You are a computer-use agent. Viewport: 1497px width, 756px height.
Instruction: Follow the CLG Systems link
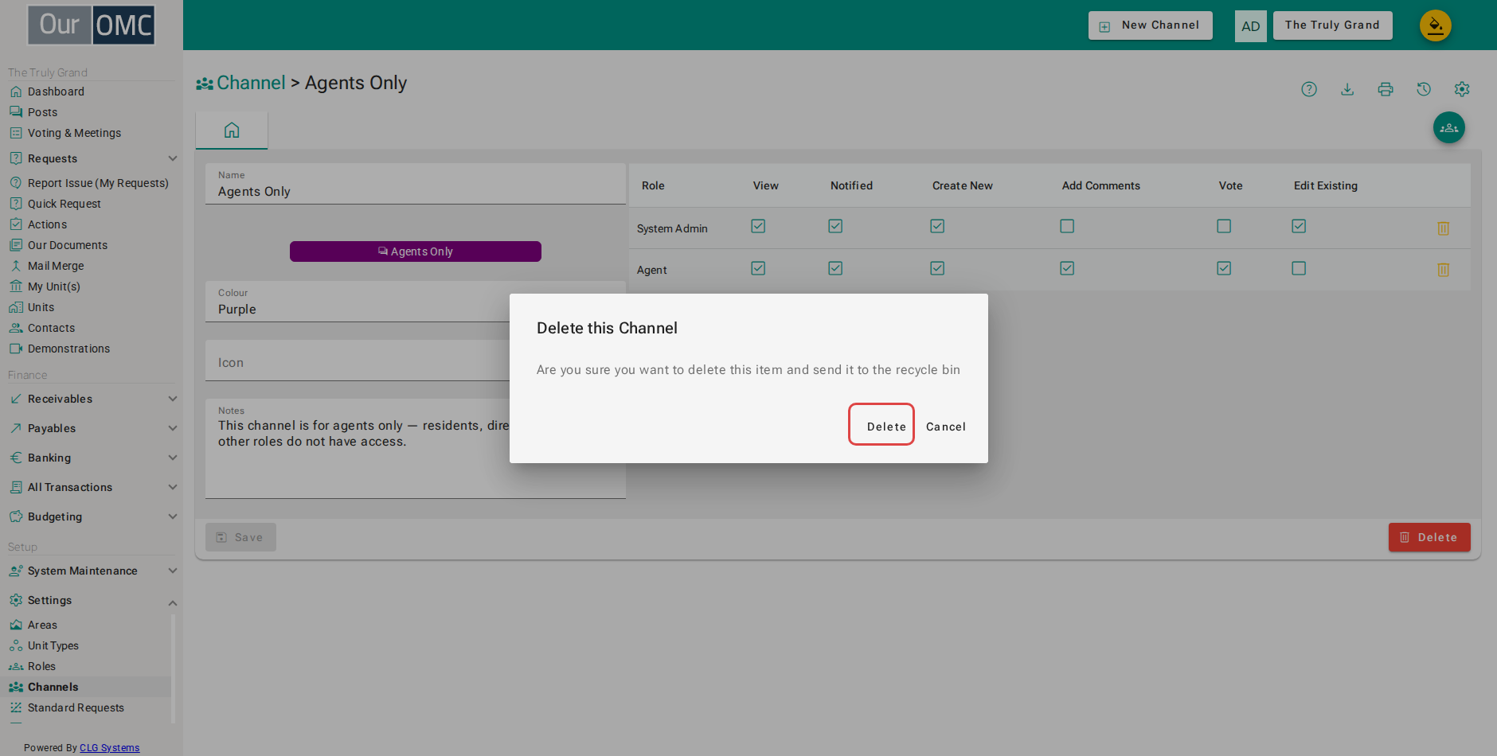pyautogui.click(x=109, y=748)
